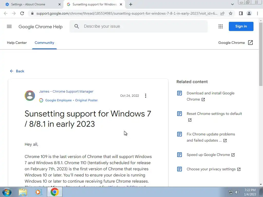Close the Settings - About Chrome tab

pos(60,4)
